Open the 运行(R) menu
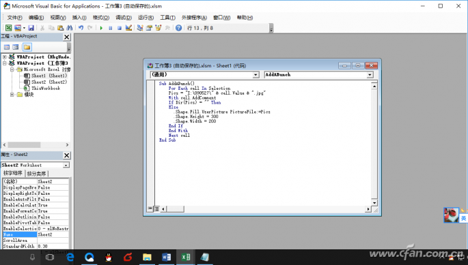468x265 pixels. tap(146, 18)
